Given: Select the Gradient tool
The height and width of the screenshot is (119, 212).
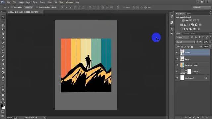Looking at the screenshot, I should (3, 64).
